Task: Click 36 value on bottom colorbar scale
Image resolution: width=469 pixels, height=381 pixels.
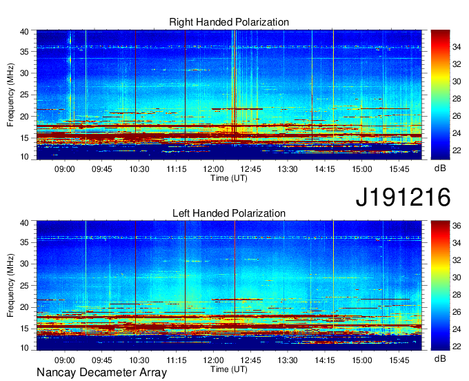Action: point(457,226)
